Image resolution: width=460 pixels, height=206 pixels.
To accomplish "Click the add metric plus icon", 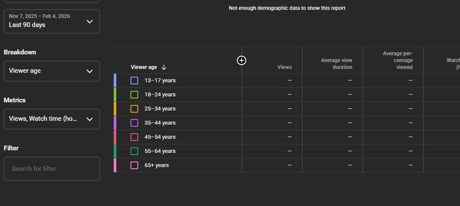I will 242,60.
